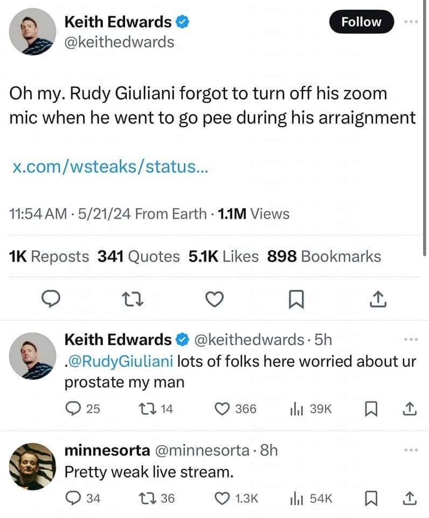Open @RudyGiuliani mention in reply
Viewport: 429px width, 518px height.
pyautogui.click(x=120, y=360)
